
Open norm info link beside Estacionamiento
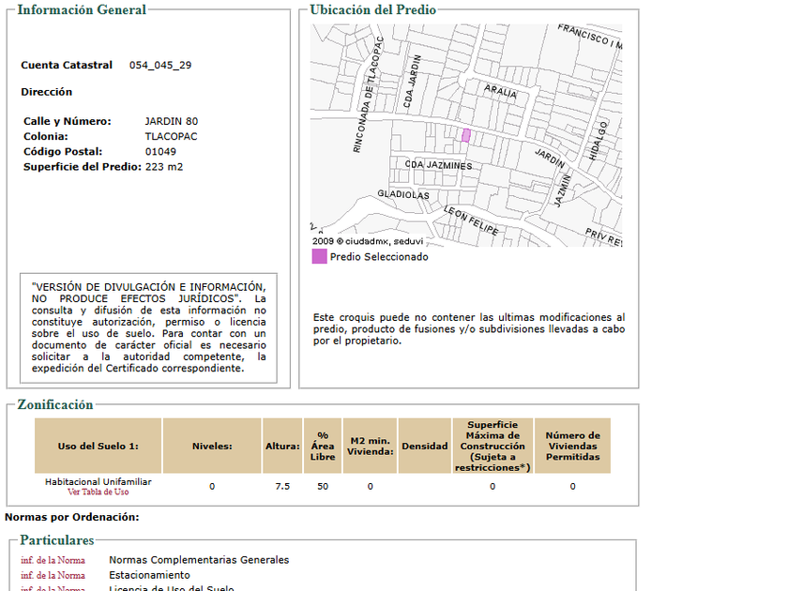point(53,575)
